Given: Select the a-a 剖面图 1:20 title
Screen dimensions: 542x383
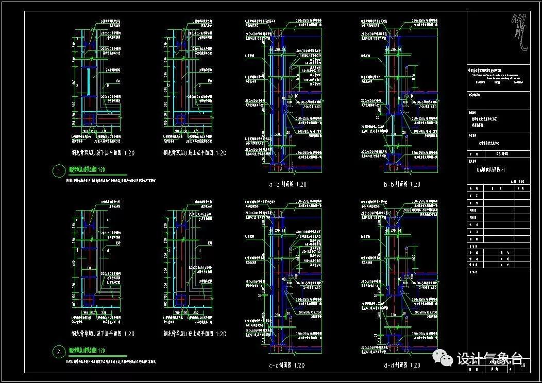Looking at the screenshot, I should click(287, 184).
